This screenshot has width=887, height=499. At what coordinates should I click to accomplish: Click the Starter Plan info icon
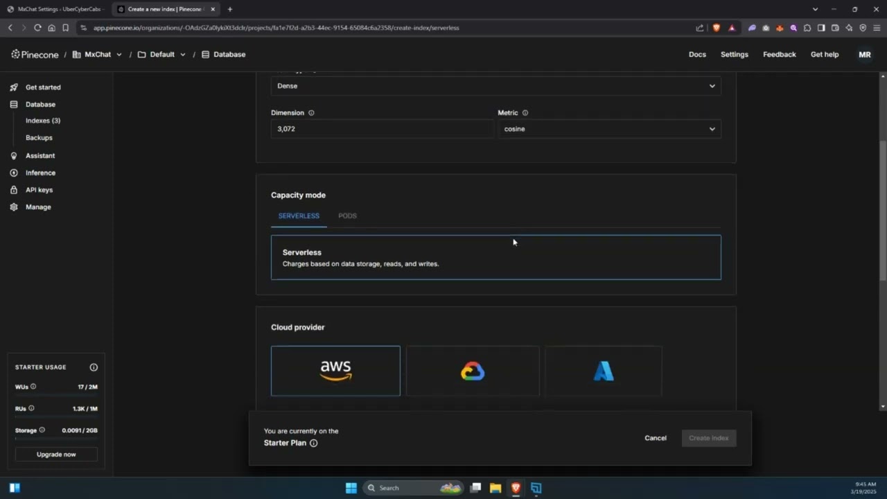tap(313, 443)
